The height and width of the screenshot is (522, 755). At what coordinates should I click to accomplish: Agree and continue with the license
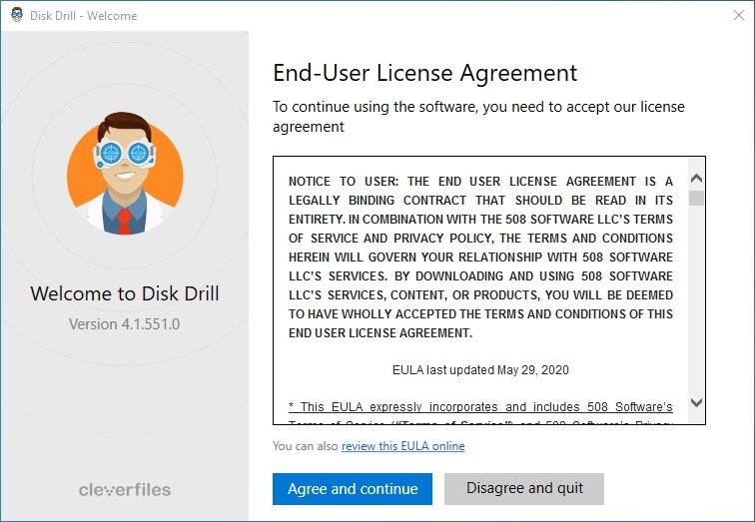pos(353,489)
